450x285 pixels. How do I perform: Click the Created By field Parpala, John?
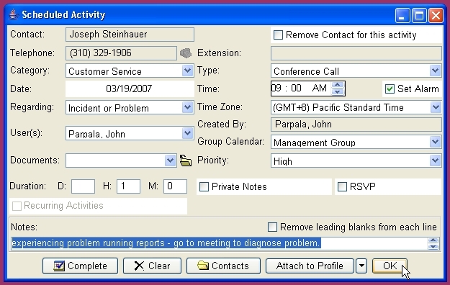coord(356,125)
